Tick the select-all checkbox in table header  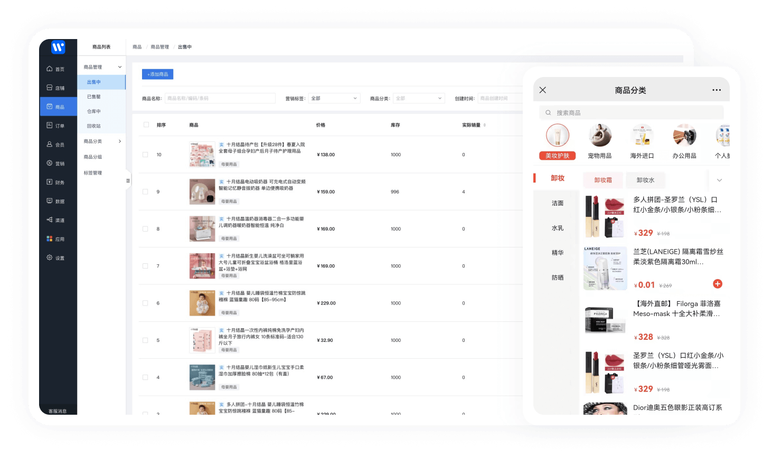coord(146,125)
